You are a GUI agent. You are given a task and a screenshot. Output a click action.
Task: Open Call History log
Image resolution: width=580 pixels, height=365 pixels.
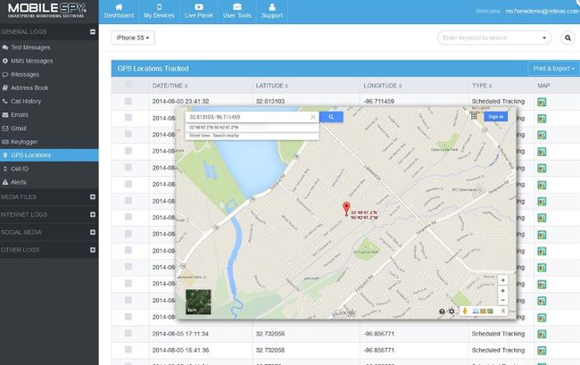(26, 102)
